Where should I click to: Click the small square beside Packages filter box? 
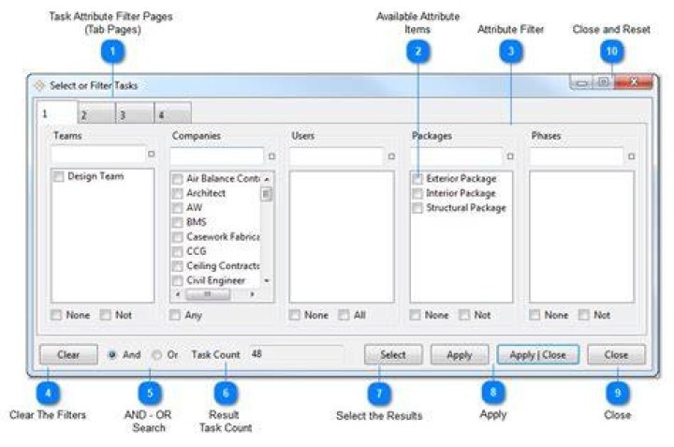(510, 156)
